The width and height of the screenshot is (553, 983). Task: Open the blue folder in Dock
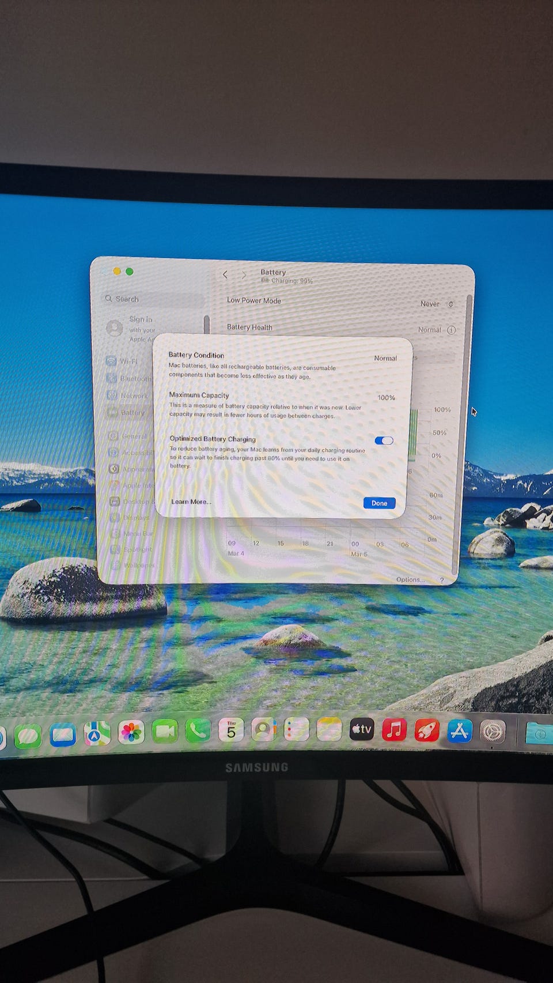point(540,733)
